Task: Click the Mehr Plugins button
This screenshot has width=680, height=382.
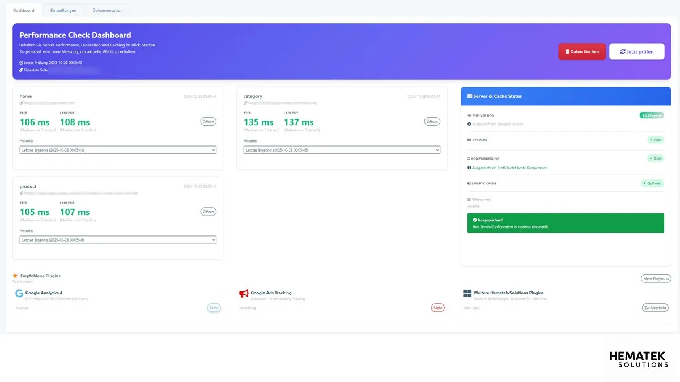Action: tap(656, 278)
